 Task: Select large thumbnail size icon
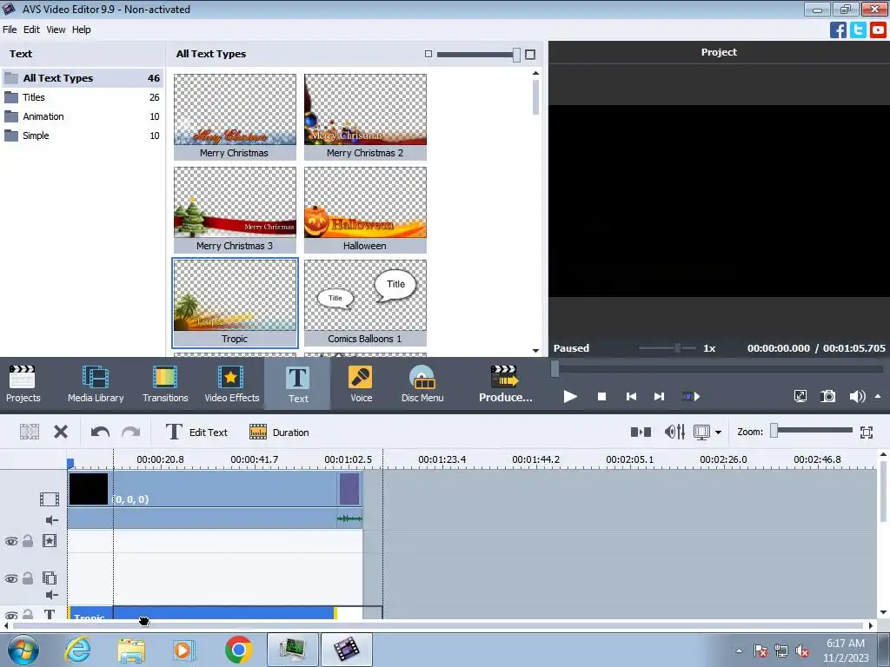(x=530, y=55)
